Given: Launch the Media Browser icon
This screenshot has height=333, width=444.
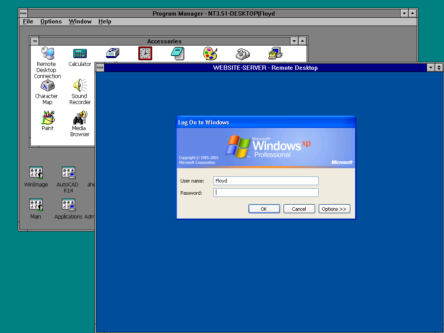Looking at the screenshot, I should 80,118.
